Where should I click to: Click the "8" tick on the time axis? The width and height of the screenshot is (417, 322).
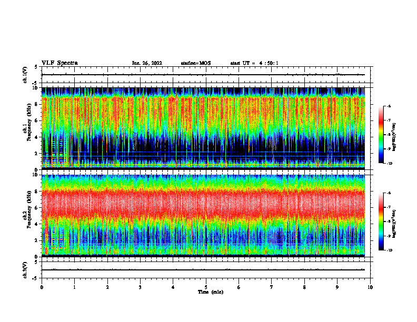tap(304, 287)
